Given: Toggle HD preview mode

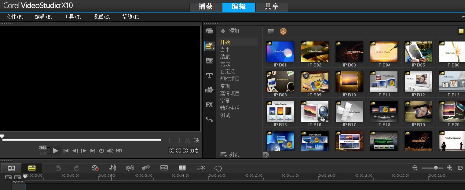Looking at the screenshot, I should (119, 151).
